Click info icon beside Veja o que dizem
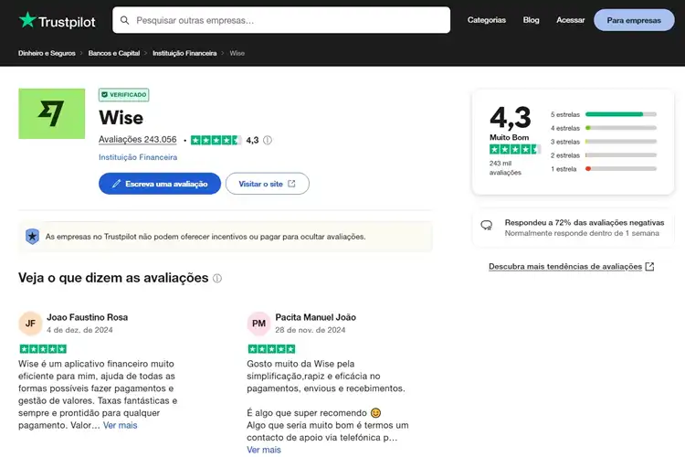This screenshot has width=685, height=457. click(217, 278)
